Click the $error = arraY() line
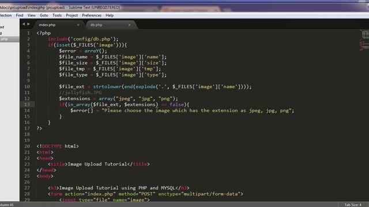The image size is (369, 207). click(x=83, y=51)
